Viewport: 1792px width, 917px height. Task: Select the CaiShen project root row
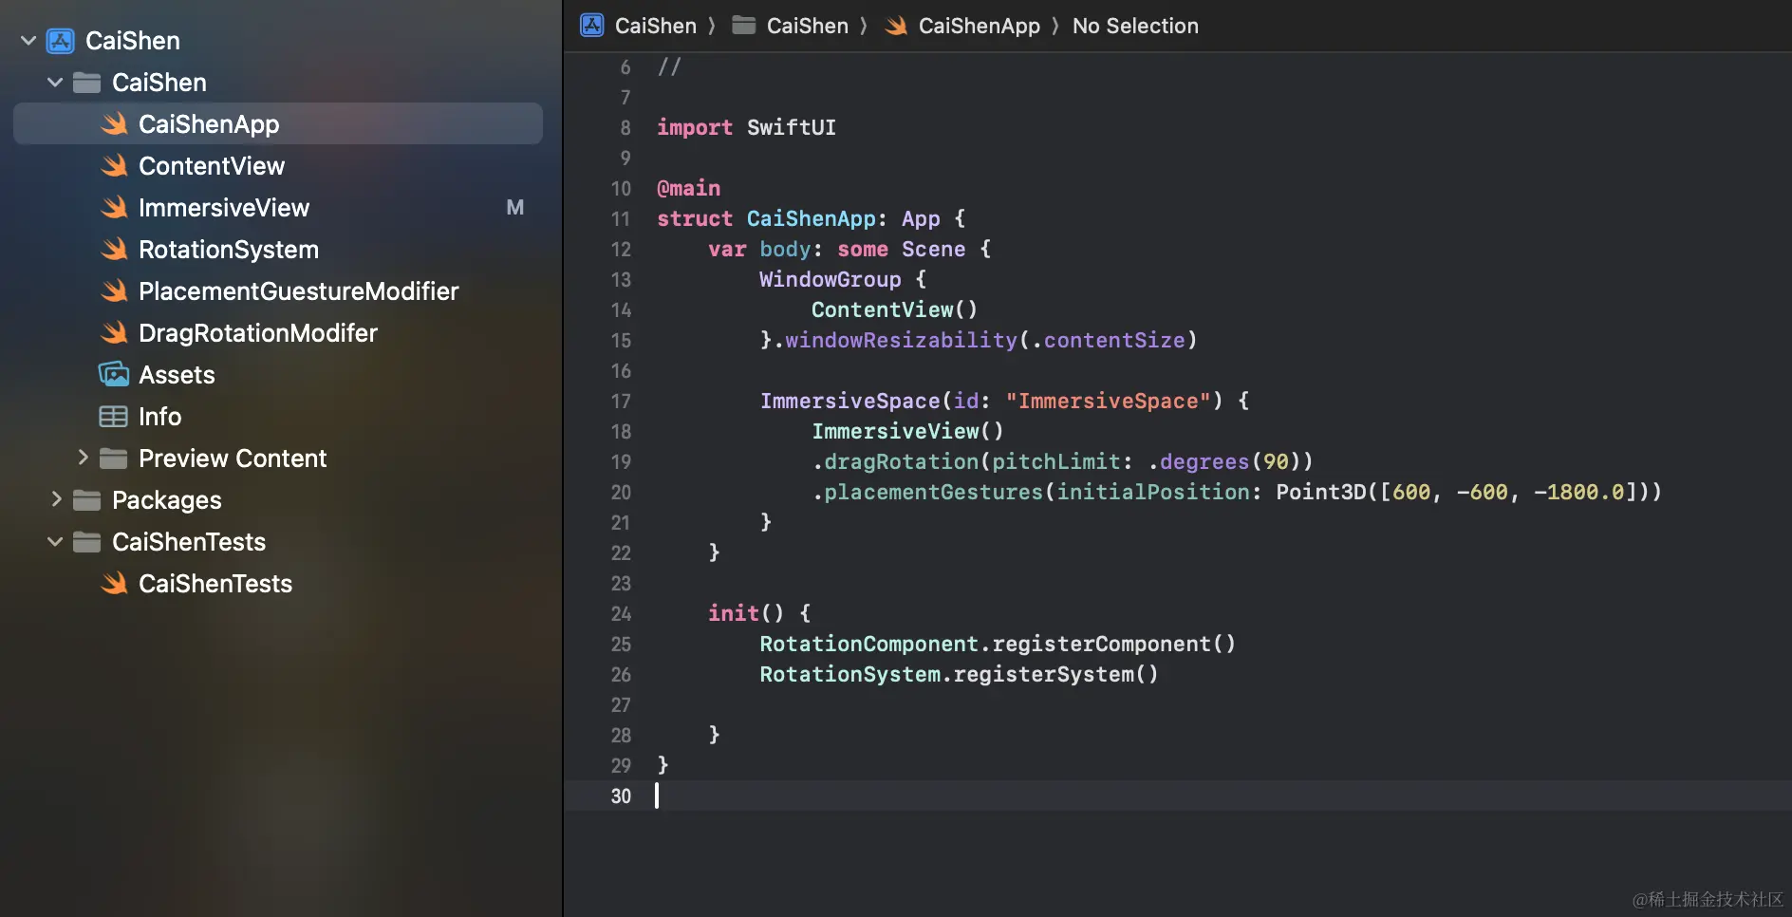click(x=278, y=41)
